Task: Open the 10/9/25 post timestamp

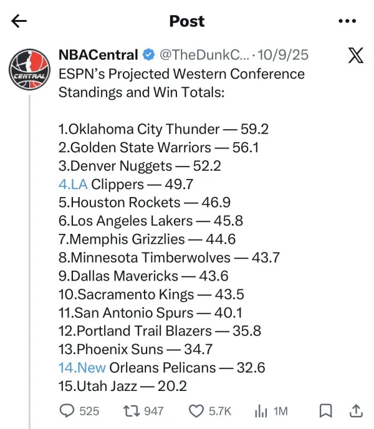Action: coord(283,55)
